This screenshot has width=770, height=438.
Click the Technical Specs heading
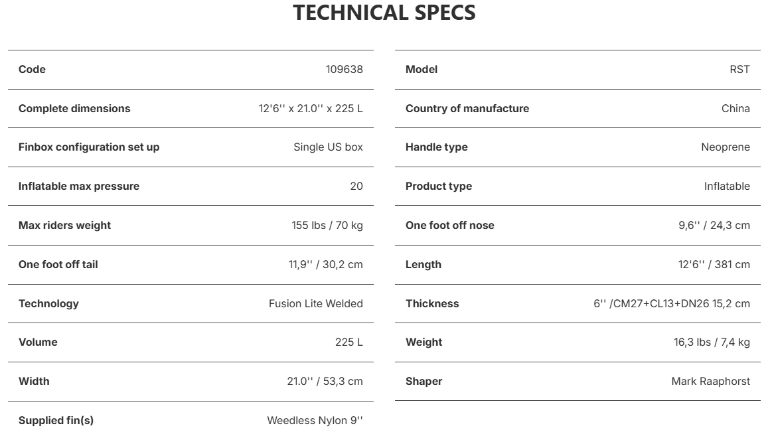tap(384, 13)
